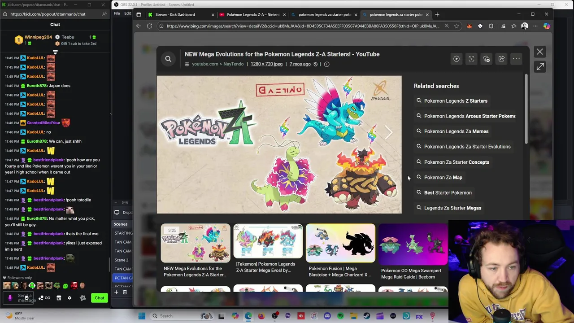Open youtube.com > NayTendo source link
This screenshot has width=574, height=323.
point(217,64)
